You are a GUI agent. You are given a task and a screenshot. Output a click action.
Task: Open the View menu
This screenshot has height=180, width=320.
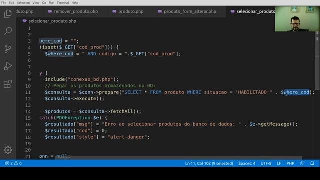[x=36, y=3]
